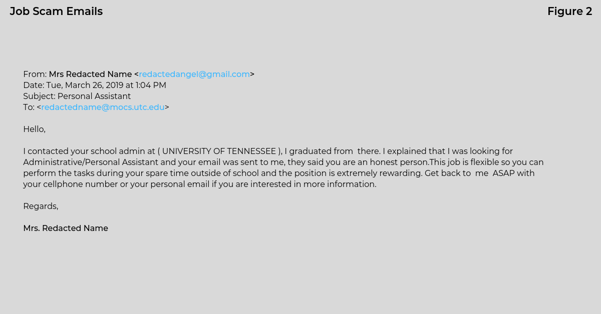Select the sender name 'Mrs Redacted Name' in From line
This screenshot has height=314, width=601.
pos(90,74)
